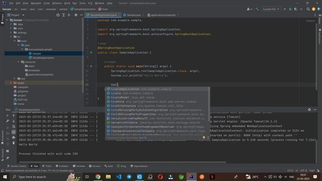
Task: Click the horizontal scrollbar of Run console
Action: [122, 162]
